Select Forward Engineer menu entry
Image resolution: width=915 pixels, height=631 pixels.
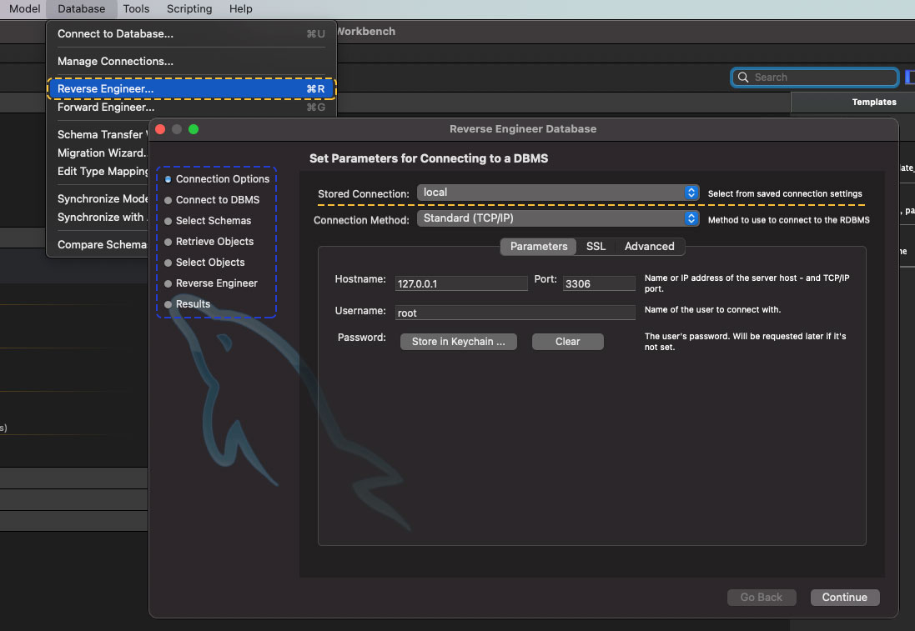tap(191, 108)
